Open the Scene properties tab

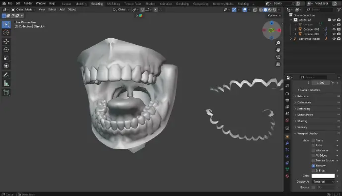[x=287, y=114]
